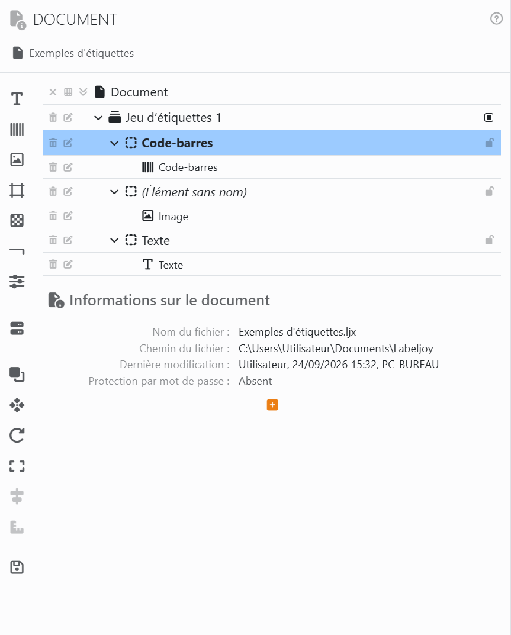Click the path C:\Users\Utilisateur\Documents\Labeljoy
This screenshot has width=511, height=635.
pos(336,349)
